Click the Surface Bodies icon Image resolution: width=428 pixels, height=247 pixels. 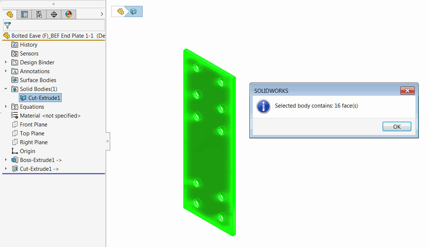click(x=15, y=80)
